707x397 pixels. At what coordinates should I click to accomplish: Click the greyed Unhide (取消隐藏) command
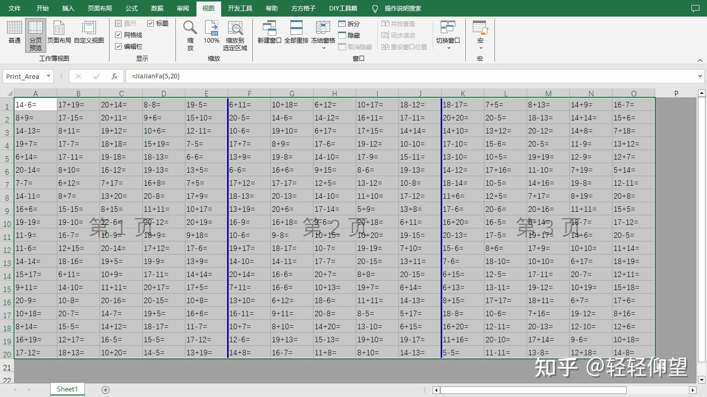coord(355,47)
